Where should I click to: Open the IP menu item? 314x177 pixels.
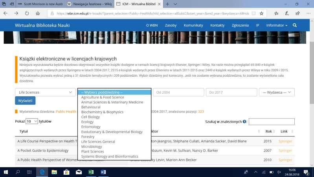[257, 25]
